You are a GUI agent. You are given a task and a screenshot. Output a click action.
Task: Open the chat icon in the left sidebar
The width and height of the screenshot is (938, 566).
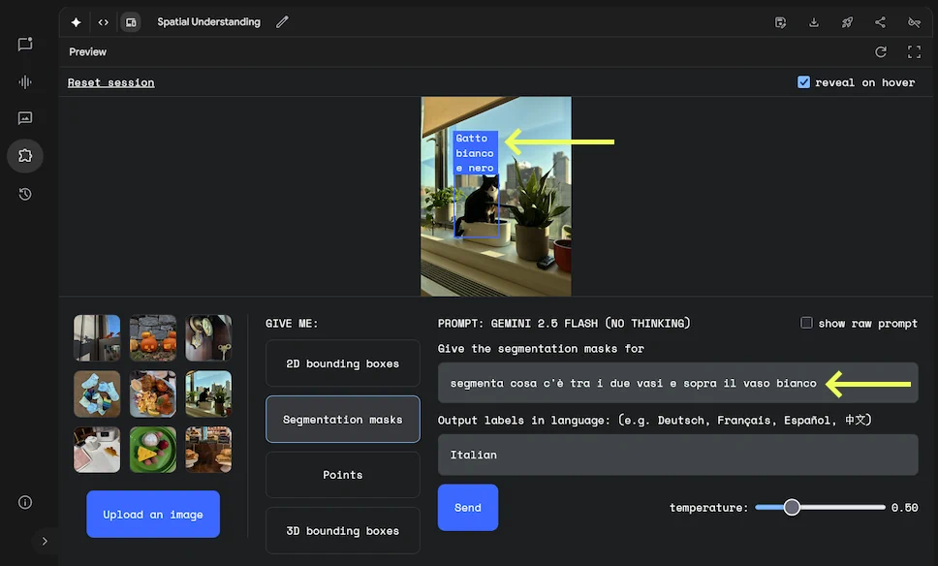(25, 45)
